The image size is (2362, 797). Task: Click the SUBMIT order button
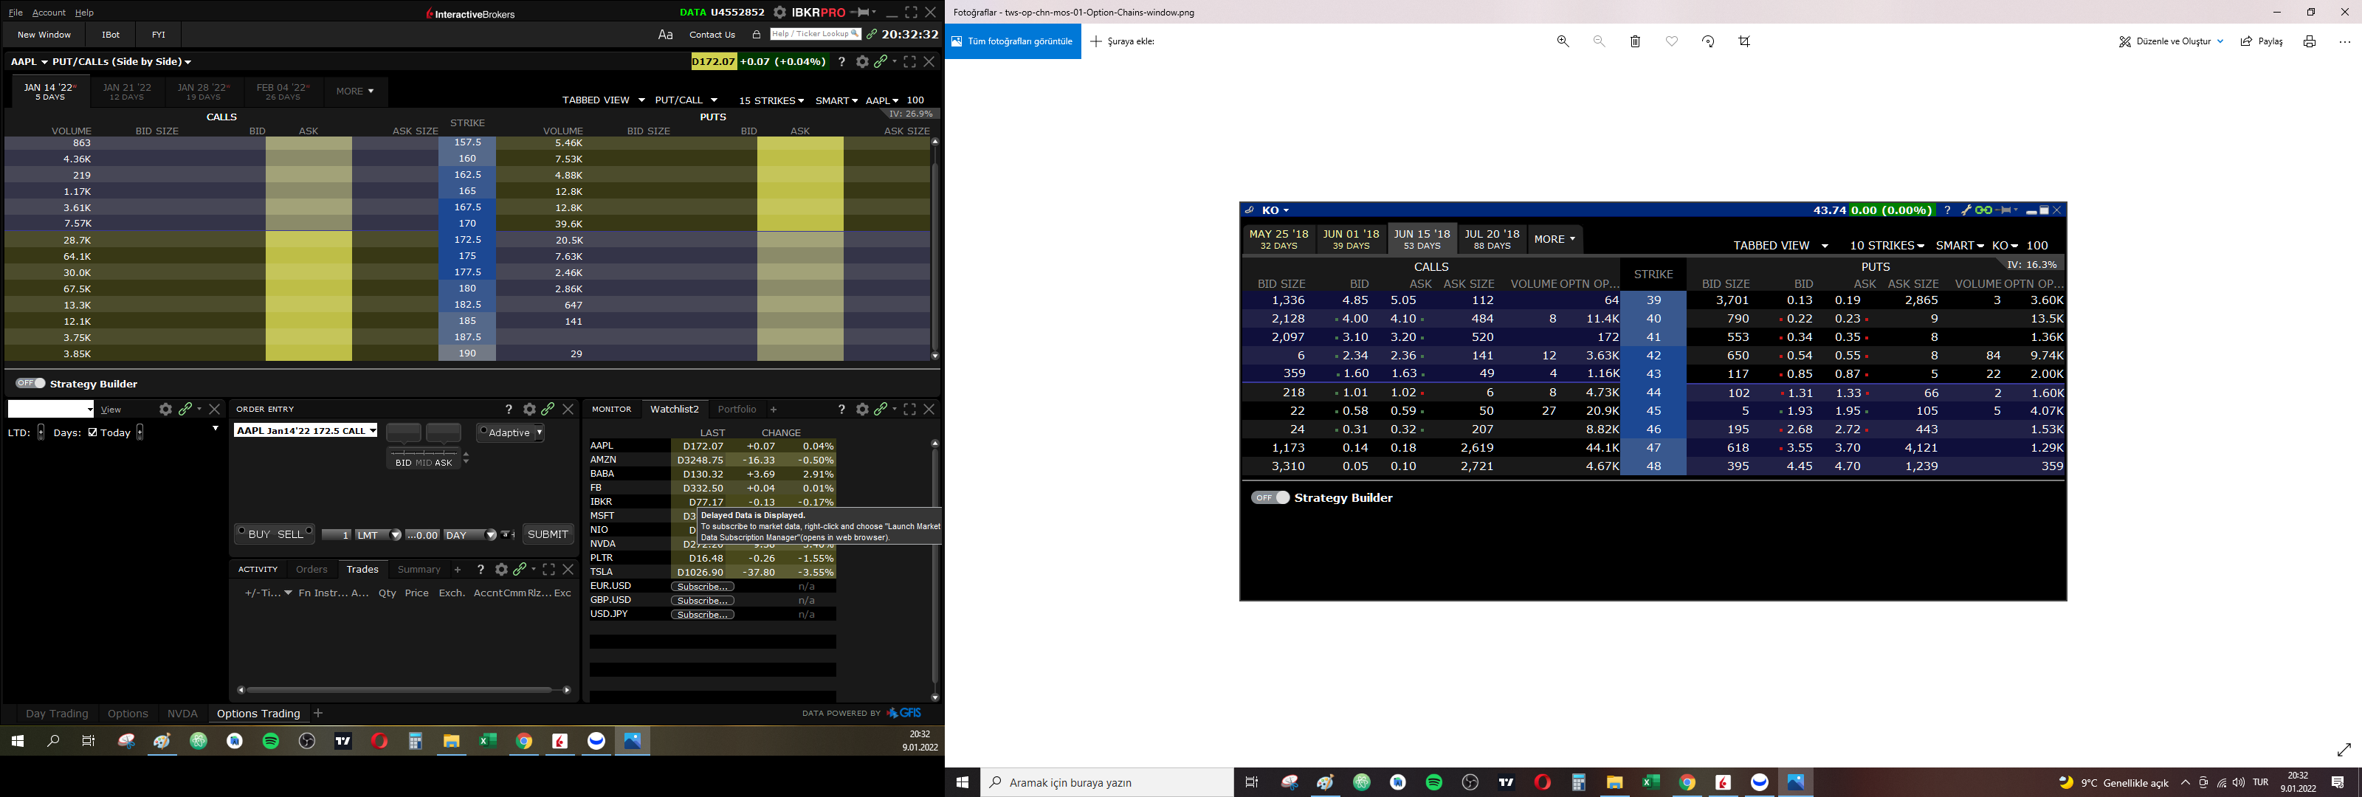(x=548, y=535)
